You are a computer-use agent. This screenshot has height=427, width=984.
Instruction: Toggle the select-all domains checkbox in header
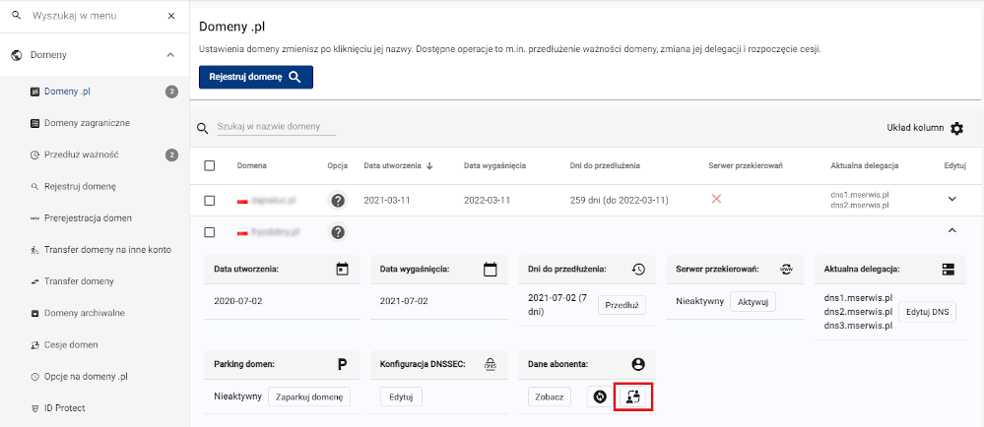point(210,165)
